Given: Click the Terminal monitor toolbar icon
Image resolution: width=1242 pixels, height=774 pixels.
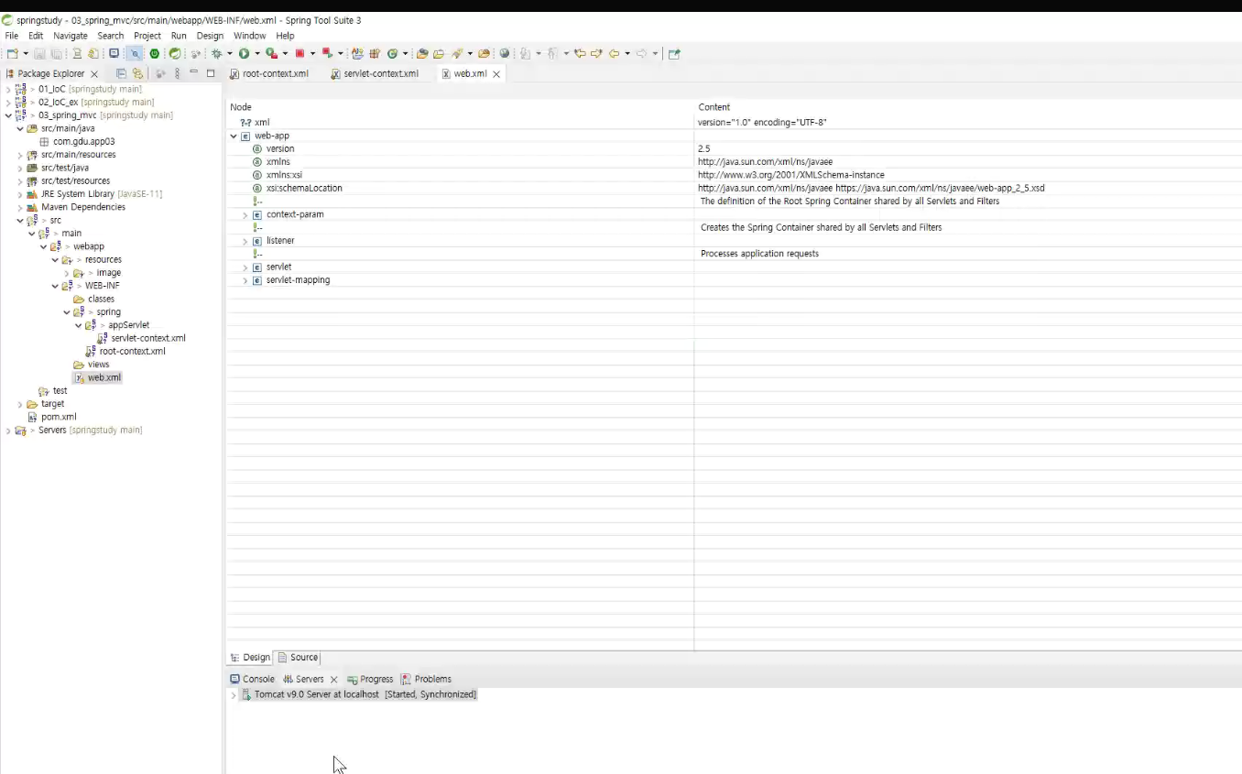Looking at the screenshot, I should pos(114,54).
